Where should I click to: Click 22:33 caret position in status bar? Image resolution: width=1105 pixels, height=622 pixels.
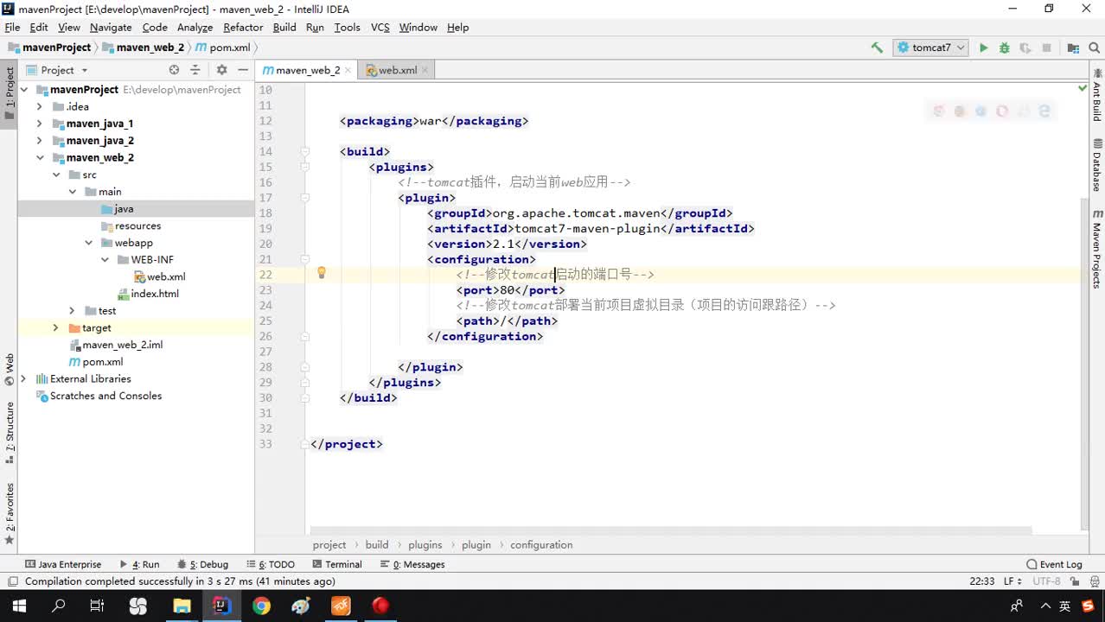pyautogui.click(x=981, y=581)
